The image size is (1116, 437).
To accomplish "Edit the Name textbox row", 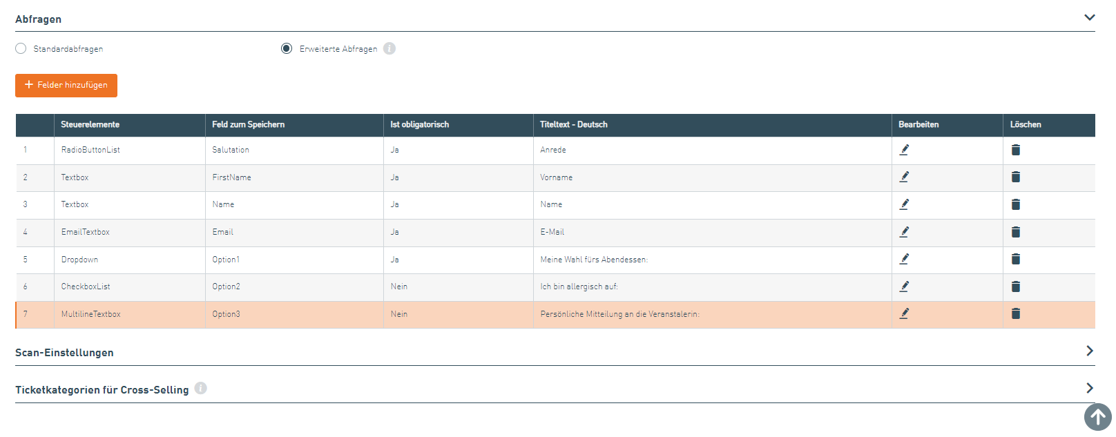I will [904, 204].
